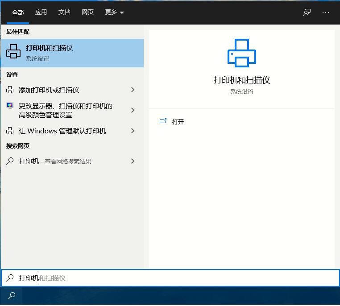Click the large blue printer icon in preview pane
Screen dimensions: 340x306
(241, 53)
